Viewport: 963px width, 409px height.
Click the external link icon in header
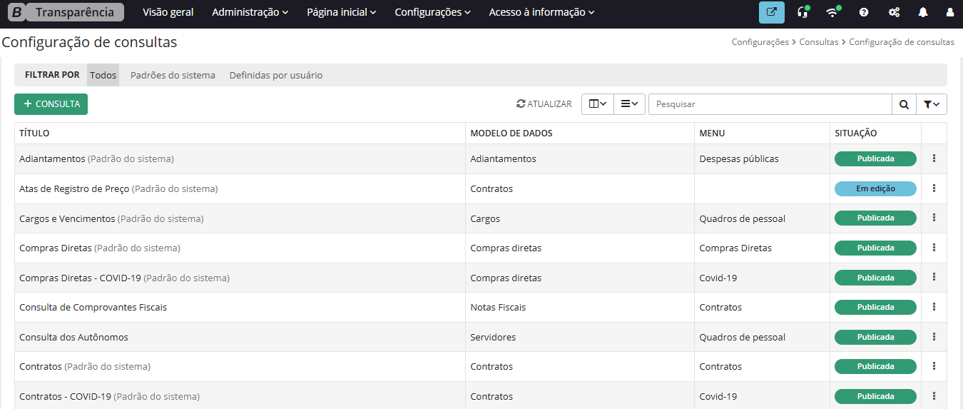point(771,12)
